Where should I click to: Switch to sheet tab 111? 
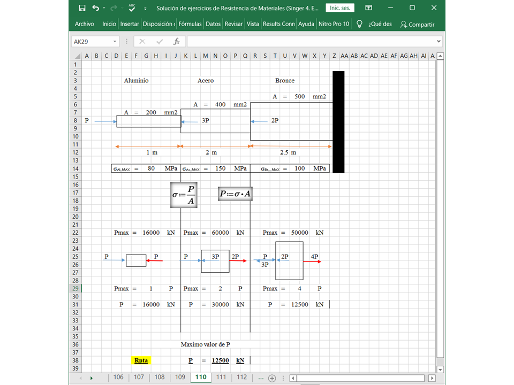click(221, 377)
